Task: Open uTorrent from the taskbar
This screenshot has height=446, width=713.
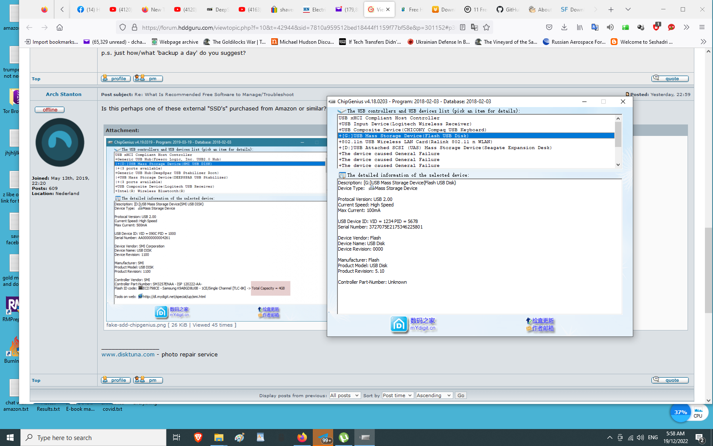Action: [x=344, y=438]
